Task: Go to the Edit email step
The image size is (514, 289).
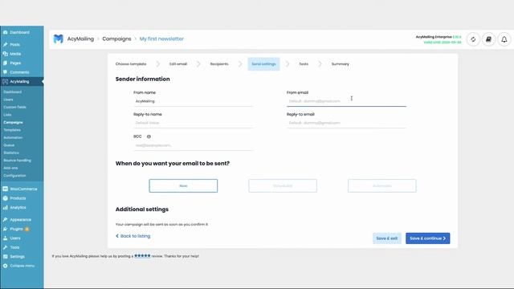Action: 178,64
